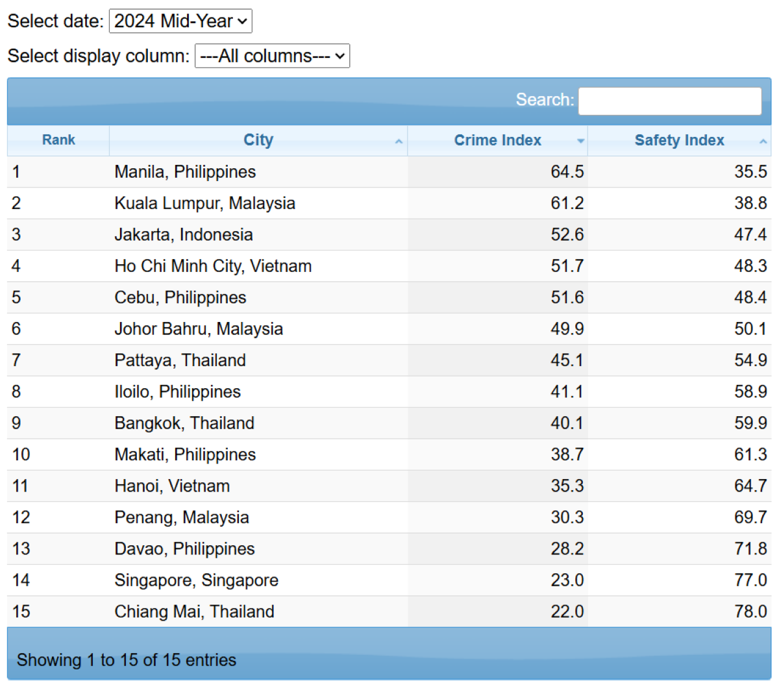
Task: Click the Crime Index sort arrow icon
Action: [x=580, y=142]
